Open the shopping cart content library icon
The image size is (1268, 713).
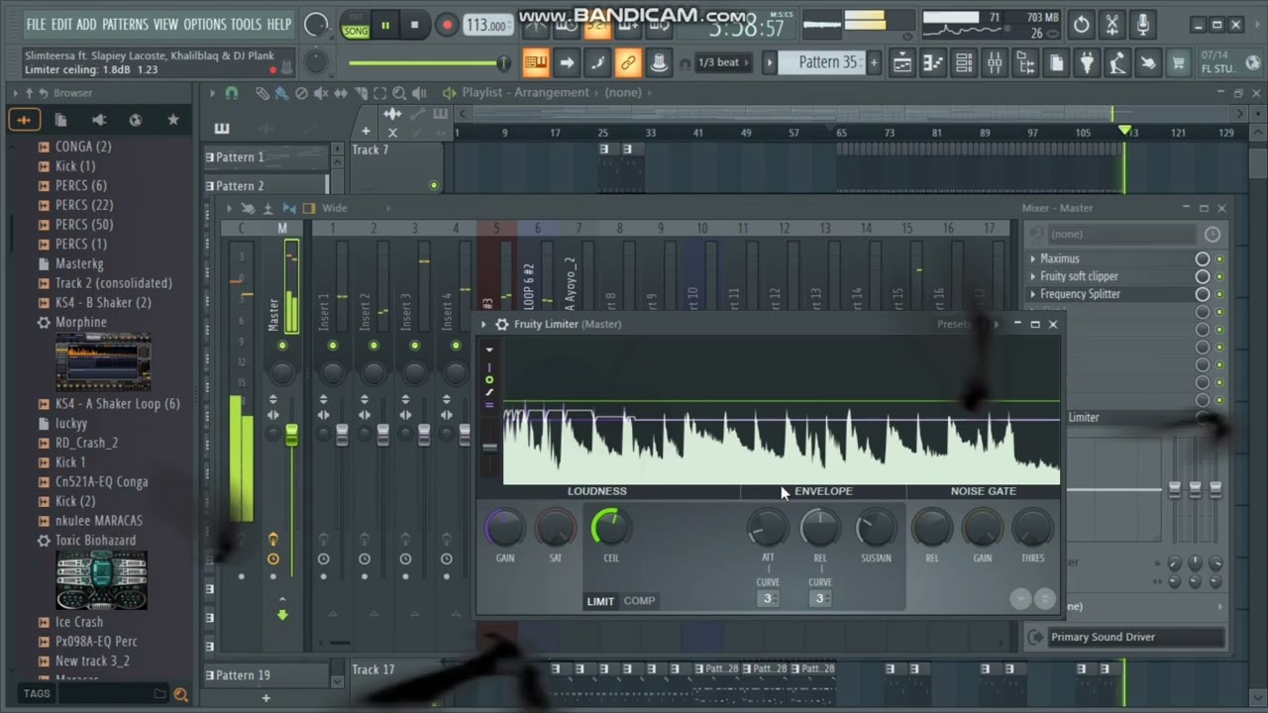point(1179,63)
